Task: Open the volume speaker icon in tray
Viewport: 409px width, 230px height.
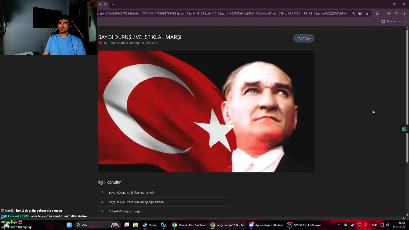Action: 387,225
